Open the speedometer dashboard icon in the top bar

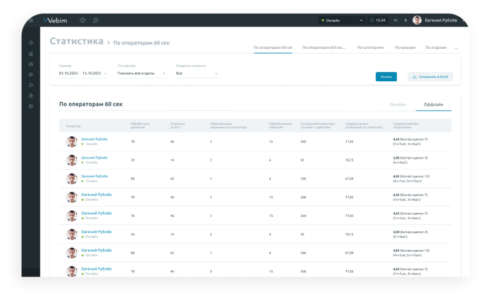click(82, 20)
